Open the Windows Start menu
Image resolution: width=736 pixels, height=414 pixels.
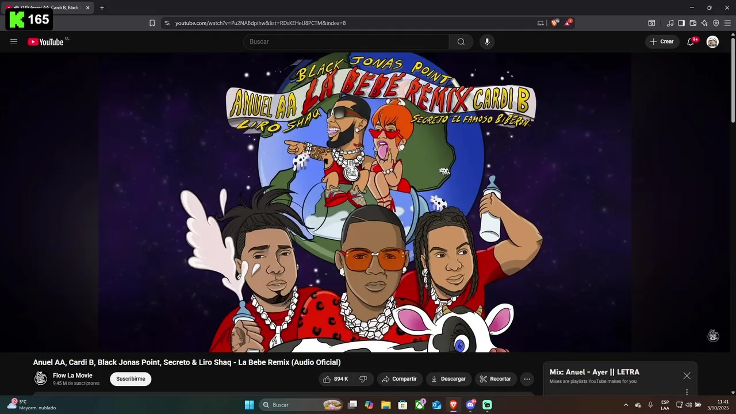point(249,405)
